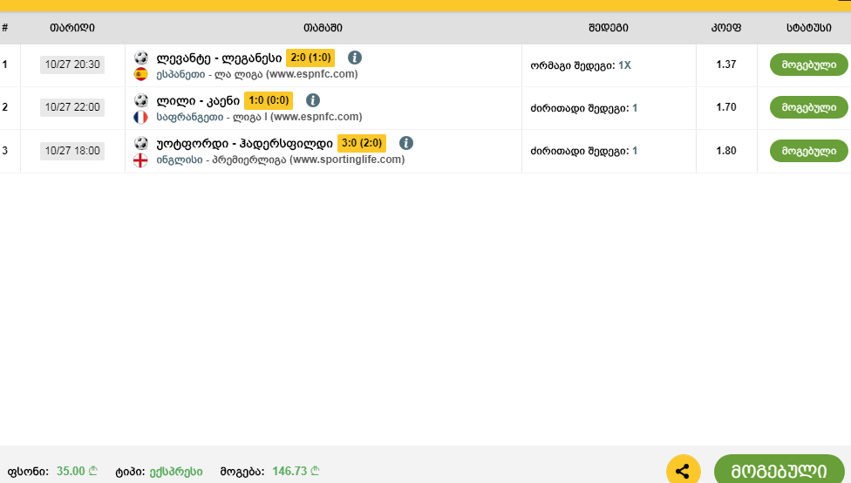Click the France flag icon
The width and height of the screenshot is (851, 483).
tap(140, 117)
